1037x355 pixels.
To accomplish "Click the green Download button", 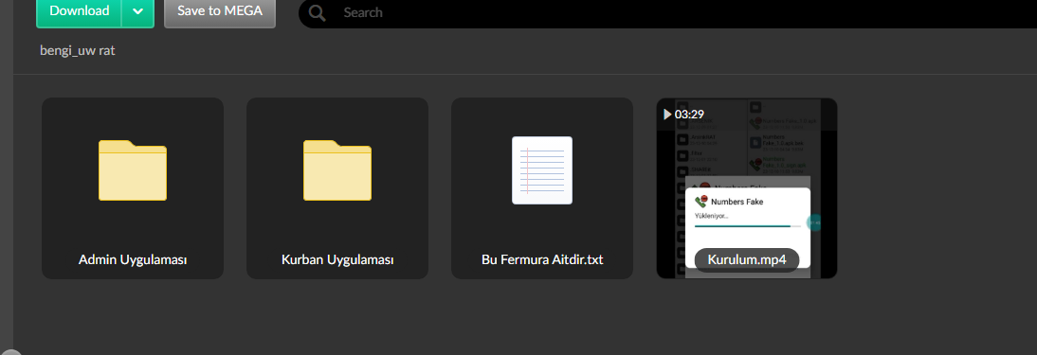I will (79, 12).
